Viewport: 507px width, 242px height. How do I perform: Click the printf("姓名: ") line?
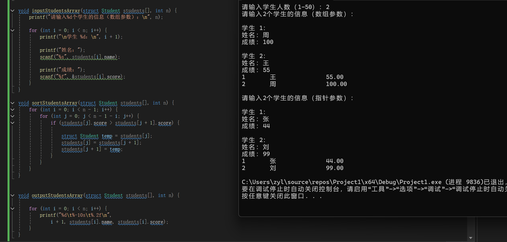click(62, 50)
